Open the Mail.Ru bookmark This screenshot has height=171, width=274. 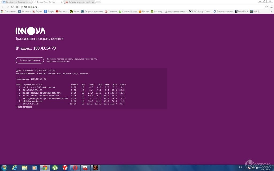[255, 11]
